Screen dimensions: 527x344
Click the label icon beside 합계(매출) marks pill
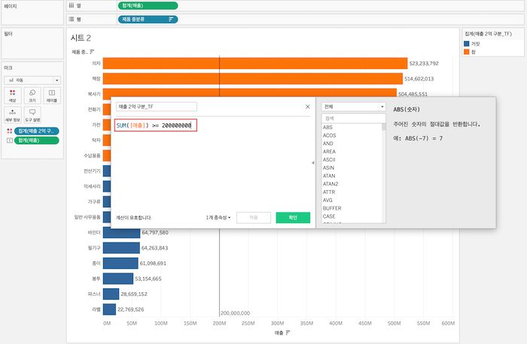point(10,140)
